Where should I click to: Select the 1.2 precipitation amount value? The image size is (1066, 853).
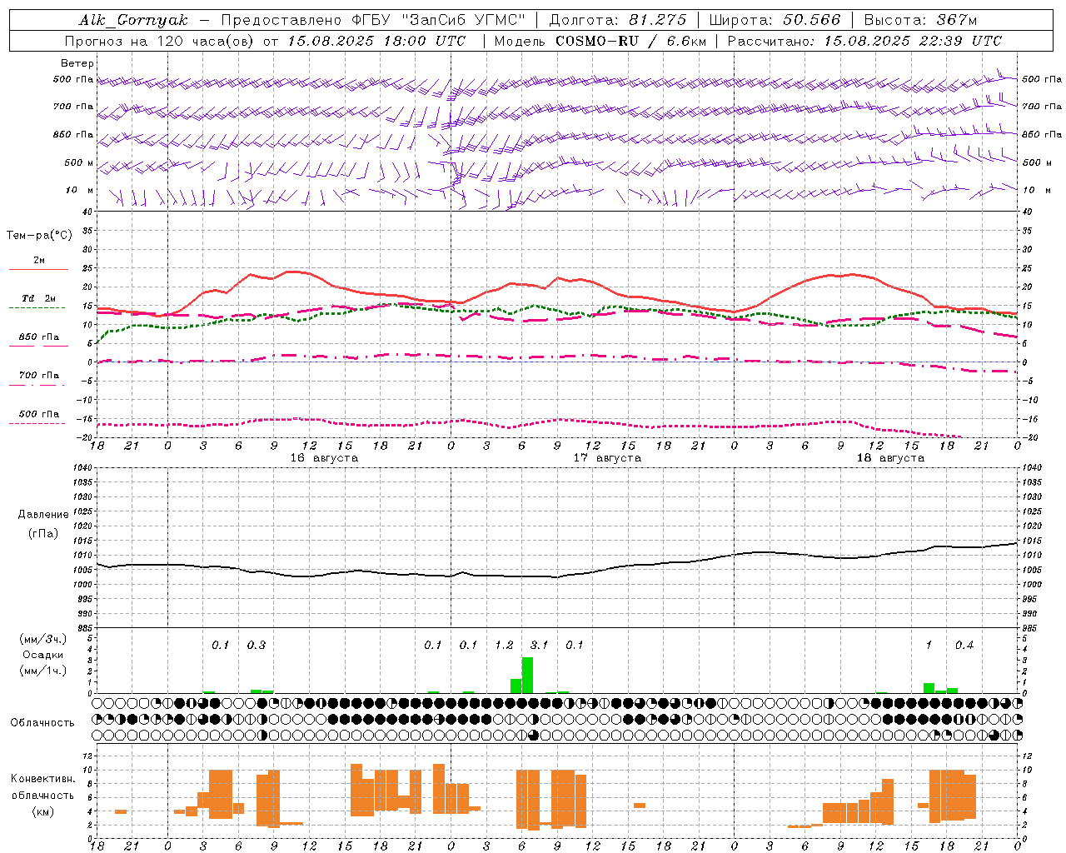504,645
